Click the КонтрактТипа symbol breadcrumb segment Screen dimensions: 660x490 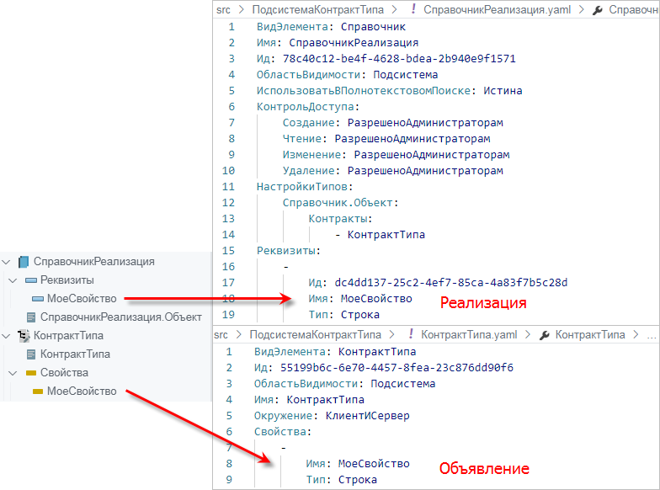(590, 335)
